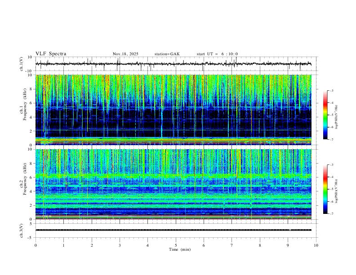Click the time axis tick label '5'
This screenshot has height=275, width=356.
pyautogui.click(x=176, y=245)
